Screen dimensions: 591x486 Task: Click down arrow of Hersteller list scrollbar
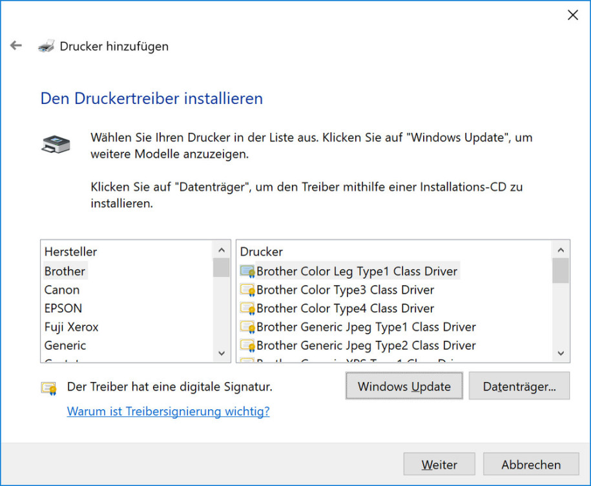coord(222,353)
